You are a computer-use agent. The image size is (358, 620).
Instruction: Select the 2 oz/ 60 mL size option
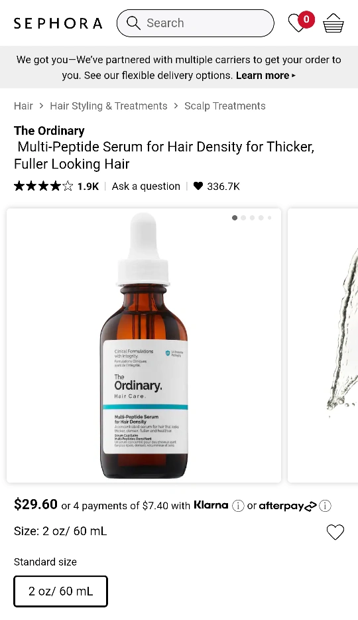[61, 591]
